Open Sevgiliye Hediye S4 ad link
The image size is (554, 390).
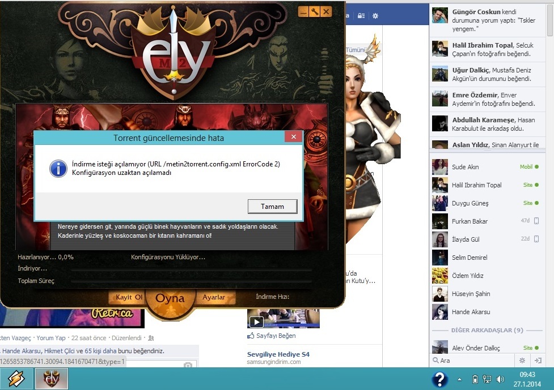(278, 354)
